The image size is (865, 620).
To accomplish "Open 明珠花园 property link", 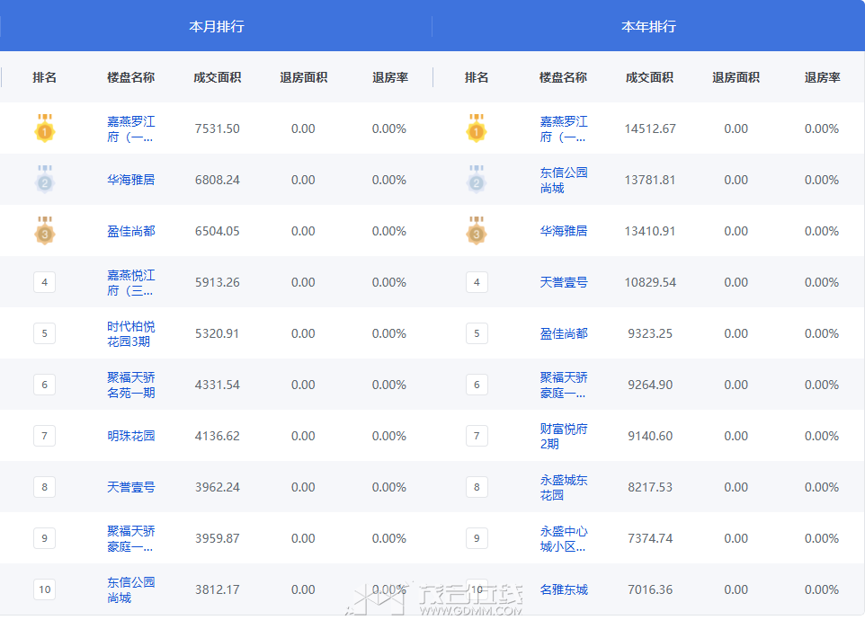I will pyautogui.click(x=130, y=436).
